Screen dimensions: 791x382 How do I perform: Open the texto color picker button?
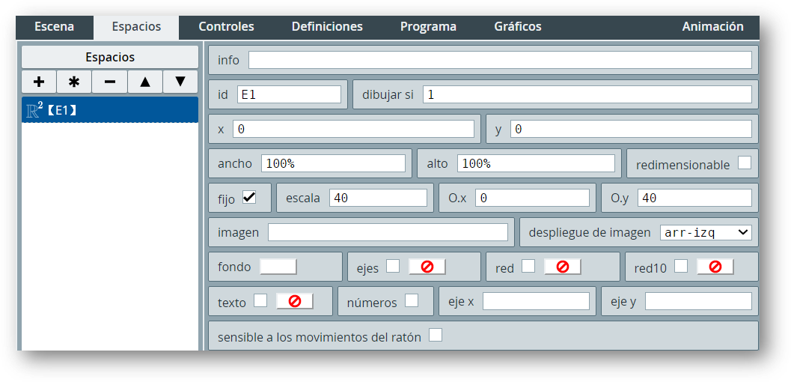click(x=295, y=301)
